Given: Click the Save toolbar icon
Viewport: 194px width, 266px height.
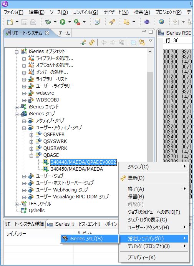Looking at the screenshot, I should (24, 22).
